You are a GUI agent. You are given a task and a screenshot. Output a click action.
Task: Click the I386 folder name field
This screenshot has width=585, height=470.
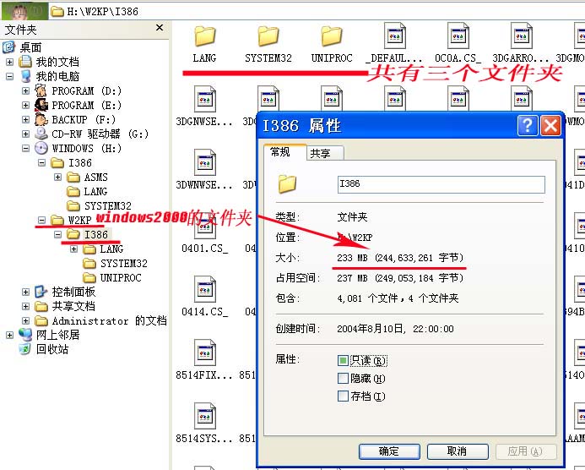[x=441, y=184]
